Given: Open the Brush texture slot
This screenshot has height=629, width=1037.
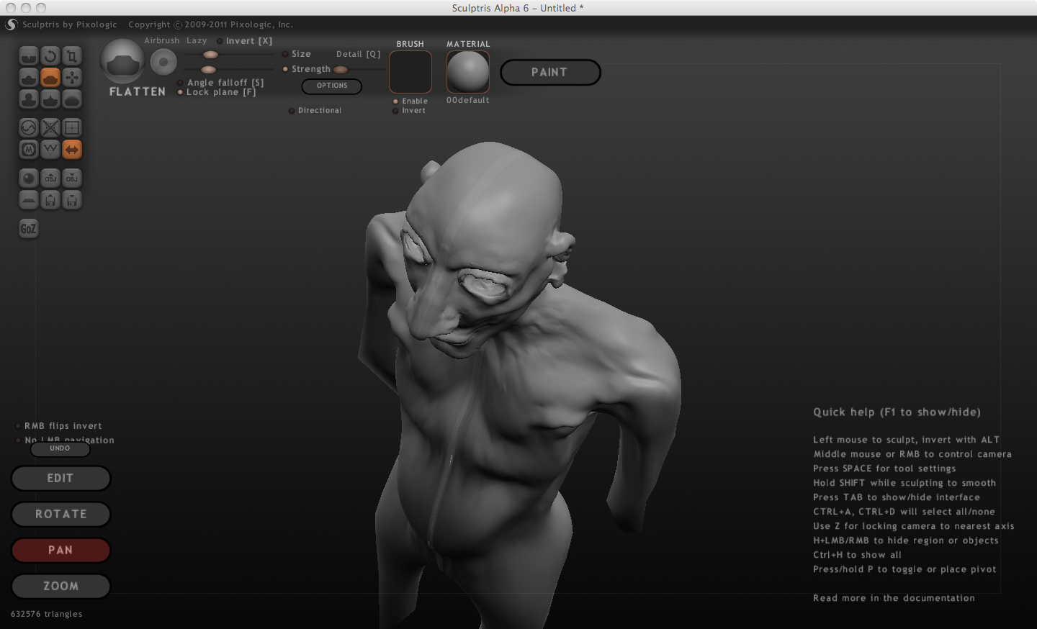Looking at the screenshot, I should [410, 72].
